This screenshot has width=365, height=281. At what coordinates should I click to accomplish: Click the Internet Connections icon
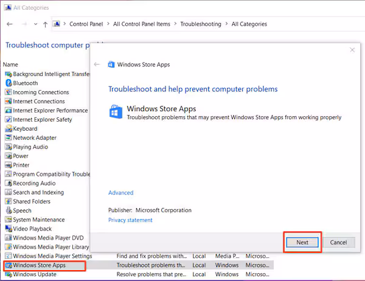point(9,102)
